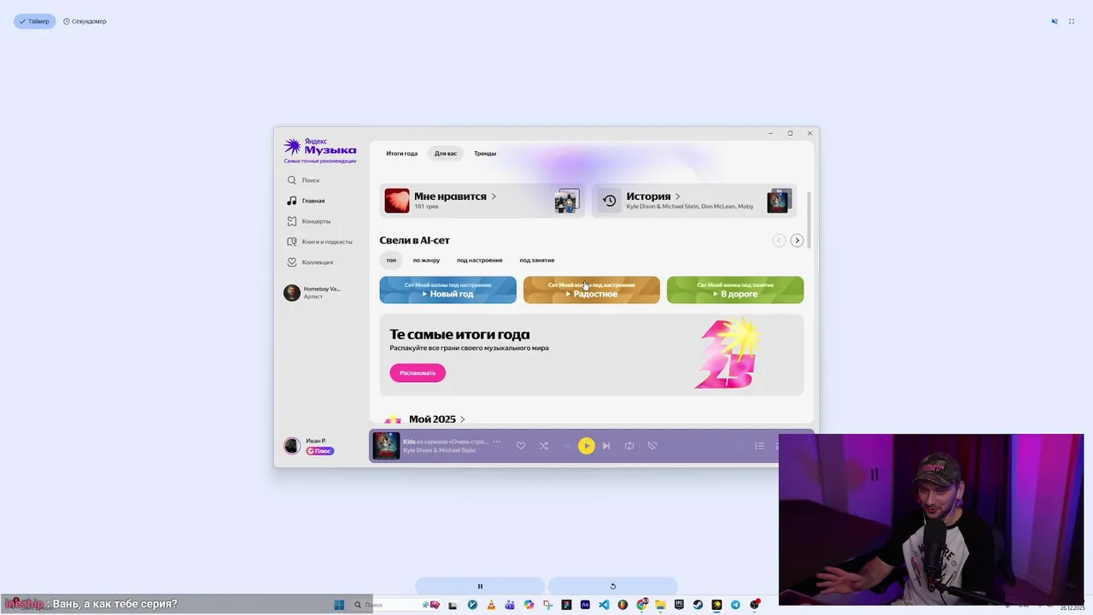Click the taskbar Поиск search box
This screenshot has height=615, width=1093.
click(398, 605)
